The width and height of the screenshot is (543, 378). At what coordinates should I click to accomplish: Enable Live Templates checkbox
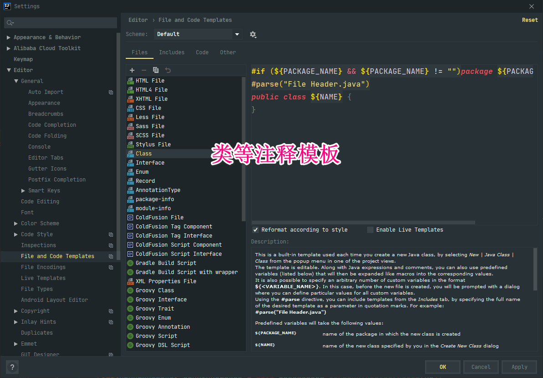[x=370, y=230]
